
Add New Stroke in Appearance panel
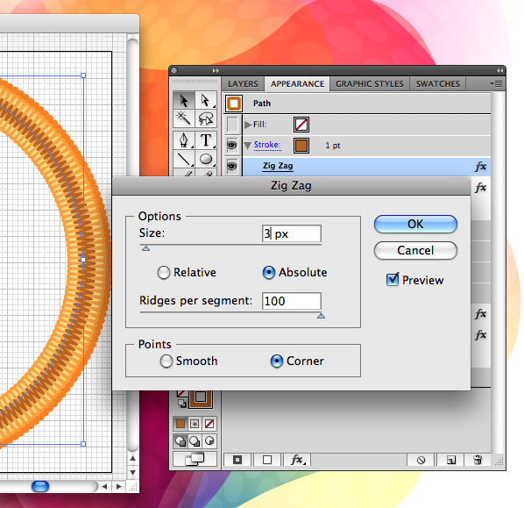[237, 460]
